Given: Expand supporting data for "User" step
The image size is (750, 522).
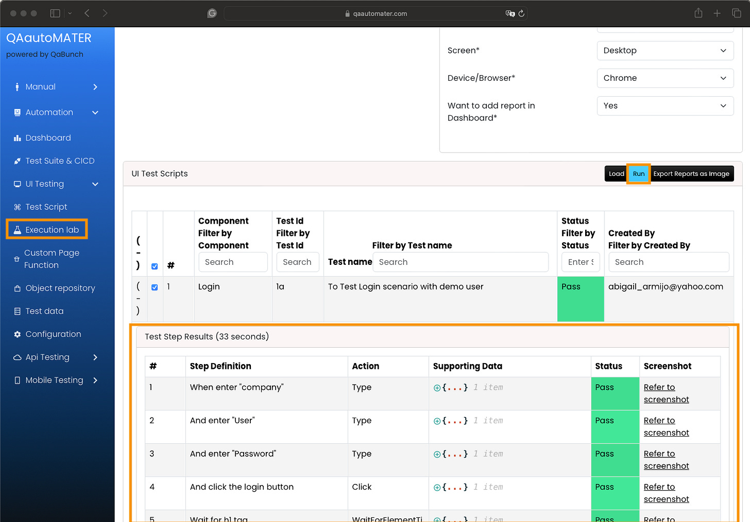Looking at the screenshot, I should (x=437, y=421).
